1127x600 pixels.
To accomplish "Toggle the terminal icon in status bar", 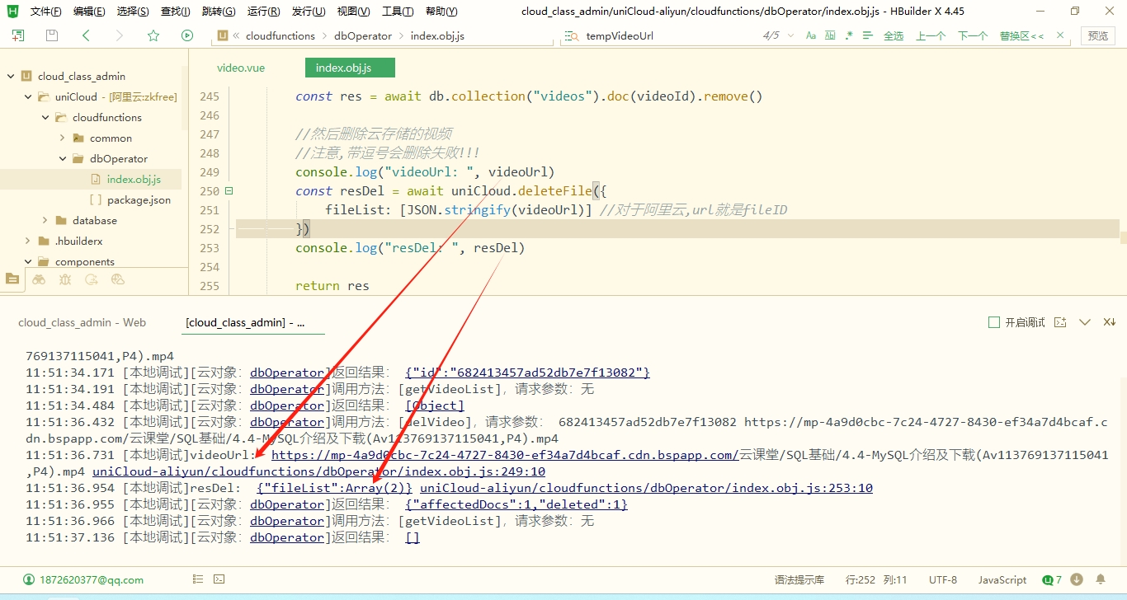I will pyautogui.click(x=219, y=579).
